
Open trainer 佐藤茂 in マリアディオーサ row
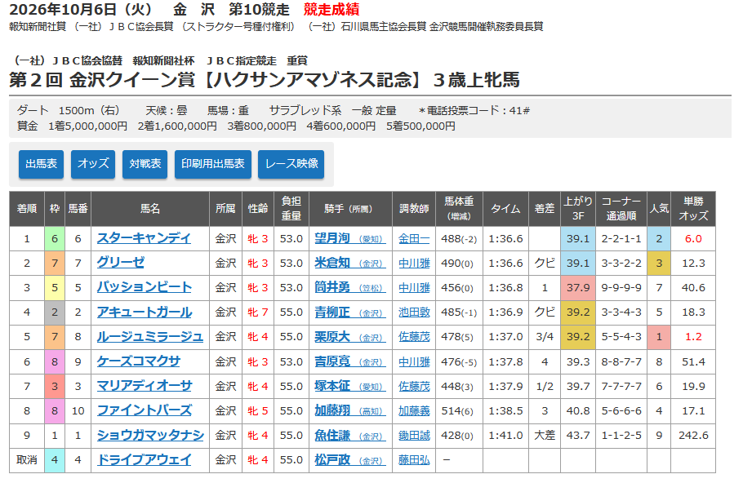click(414, 387)
